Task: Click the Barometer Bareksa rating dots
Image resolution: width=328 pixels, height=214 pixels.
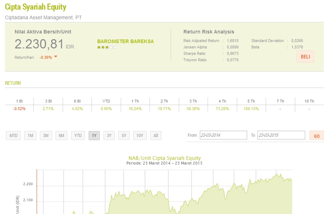Action: coord(107,47)
